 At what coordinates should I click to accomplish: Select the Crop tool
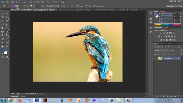pos(3,21)
